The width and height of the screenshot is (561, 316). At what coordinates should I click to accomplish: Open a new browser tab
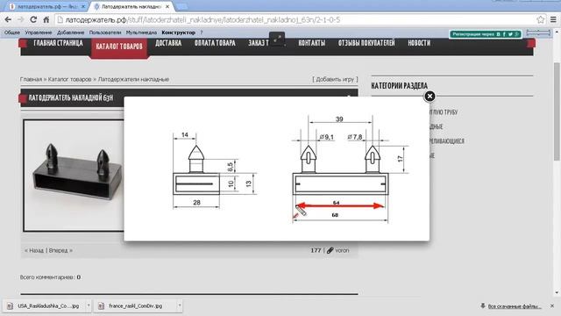(x=181, y=6)
